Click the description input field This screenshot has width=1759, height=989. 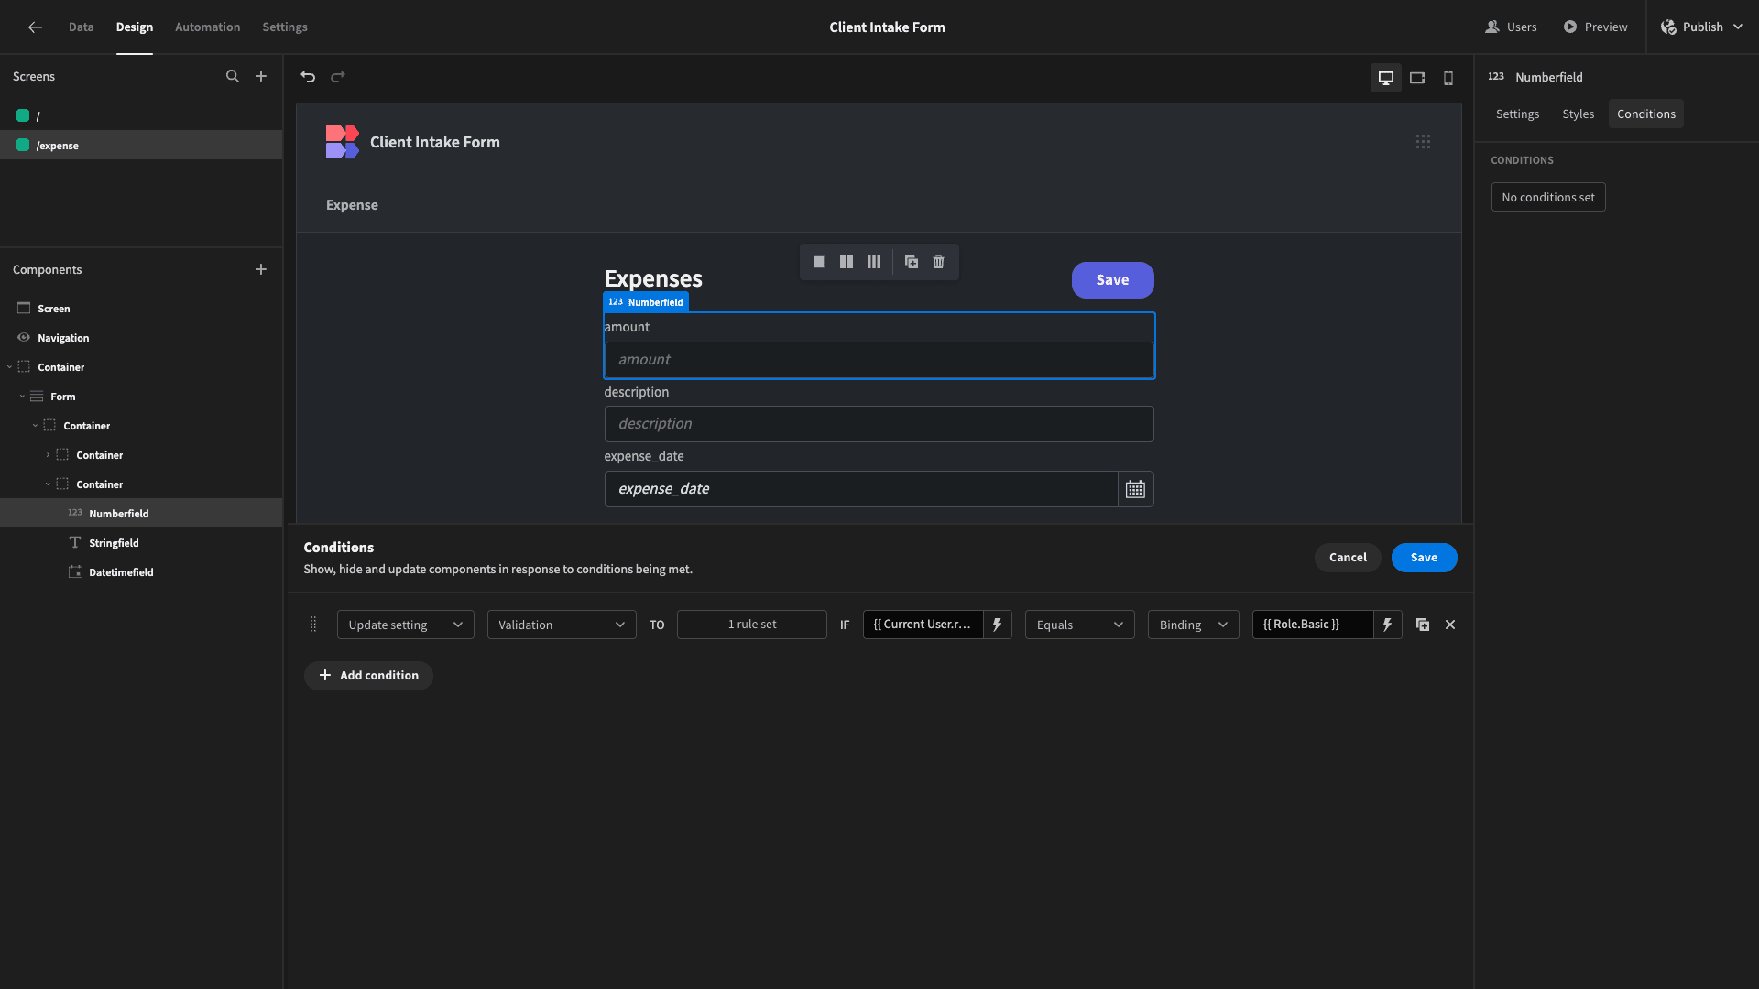[x=879, y=424]
